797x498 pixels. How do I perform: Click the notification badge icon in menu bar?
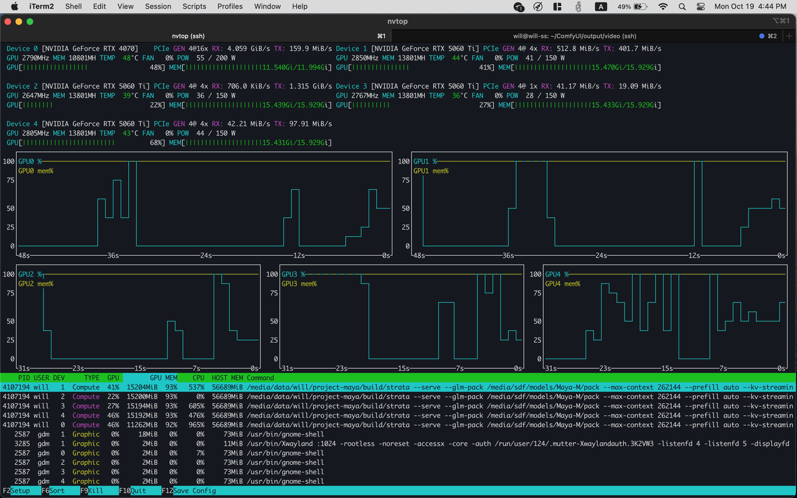coord(519,7)
